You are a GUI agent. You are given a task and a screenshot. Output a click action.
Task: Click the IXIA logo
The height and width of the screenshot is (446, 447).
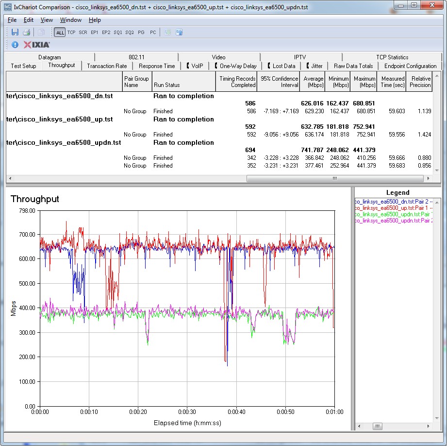click(x=36, y=45)
